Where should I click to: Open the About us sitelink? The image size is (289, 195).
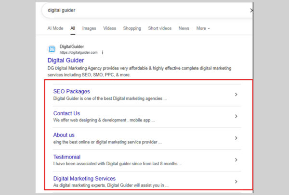[x=64, y=135]
